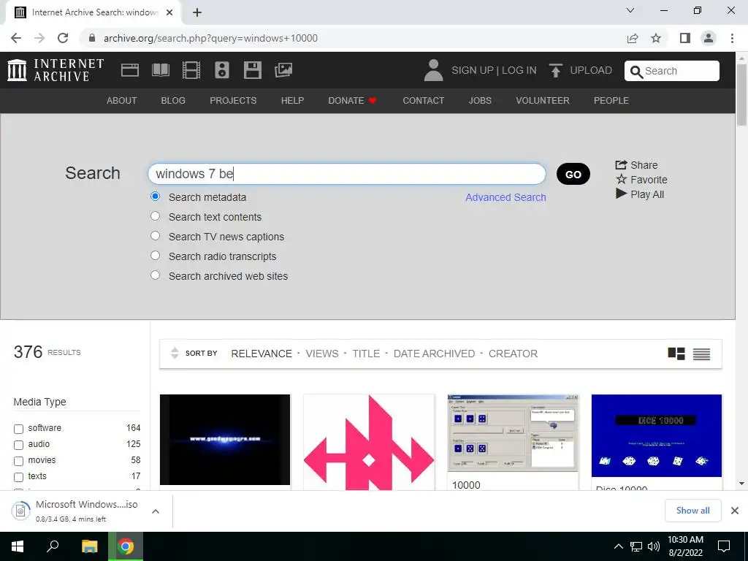
Task: Click the page vertical scrollbar thumb
Action: pyautogui.click(x=741, y=94)
